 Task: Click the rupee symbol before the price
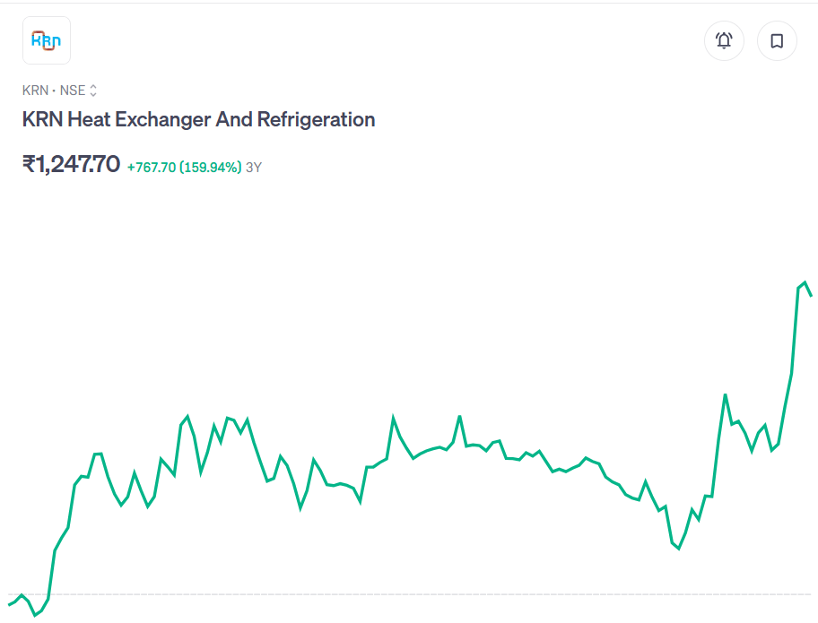28,164
